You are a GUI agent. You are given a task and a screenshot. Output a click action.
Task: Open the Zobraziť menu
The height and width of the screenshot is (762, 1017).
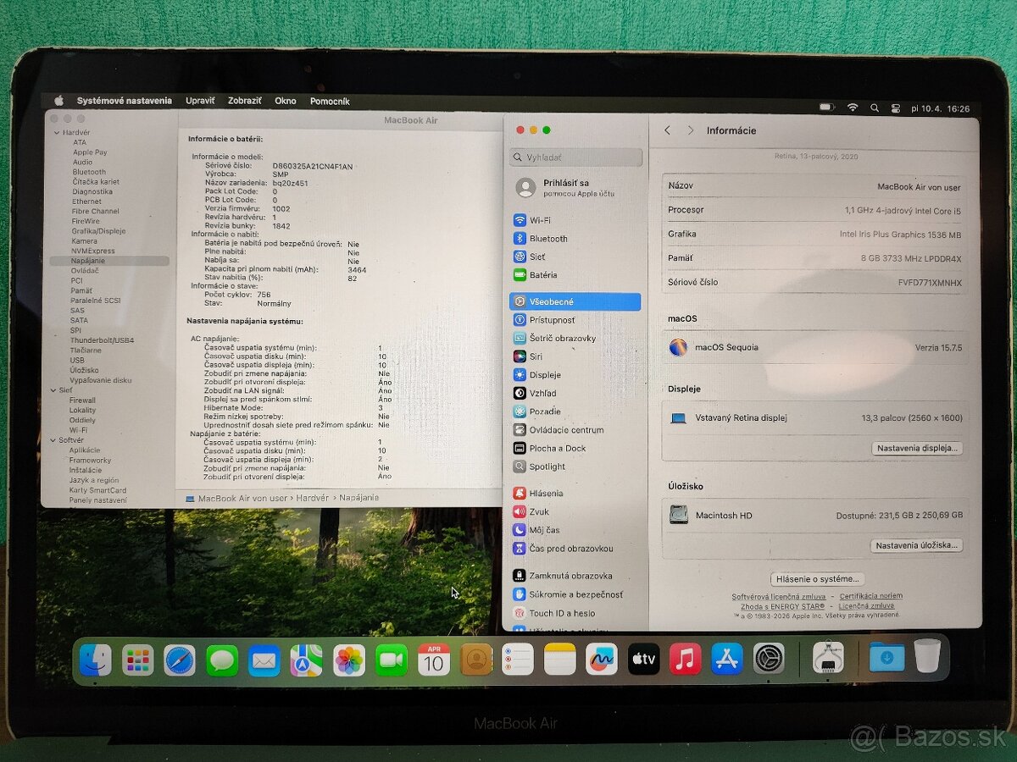pos(243,100)
